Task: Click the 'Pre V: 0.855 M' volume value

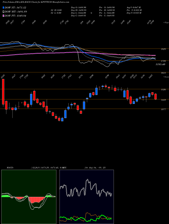Action: (134, 10)
